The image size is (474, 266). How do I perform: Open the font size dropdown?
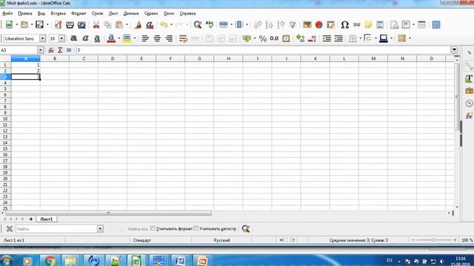point(61,38)
